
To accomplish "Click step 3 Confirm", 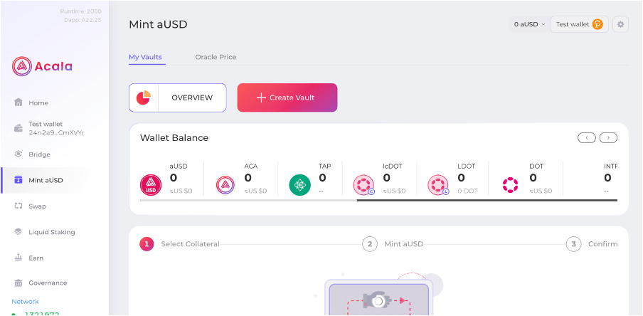I will [x=592, y=244].
